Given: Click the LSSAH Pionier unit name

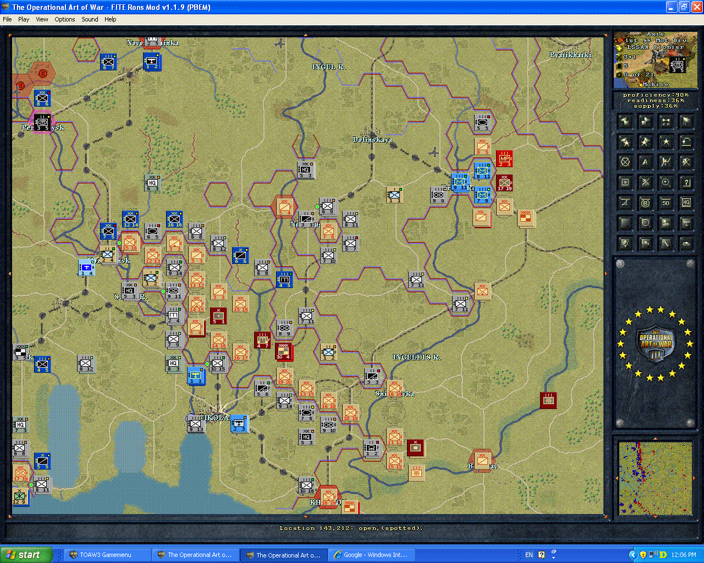Looking at the screenshot, I should click(x=654, y=47).
